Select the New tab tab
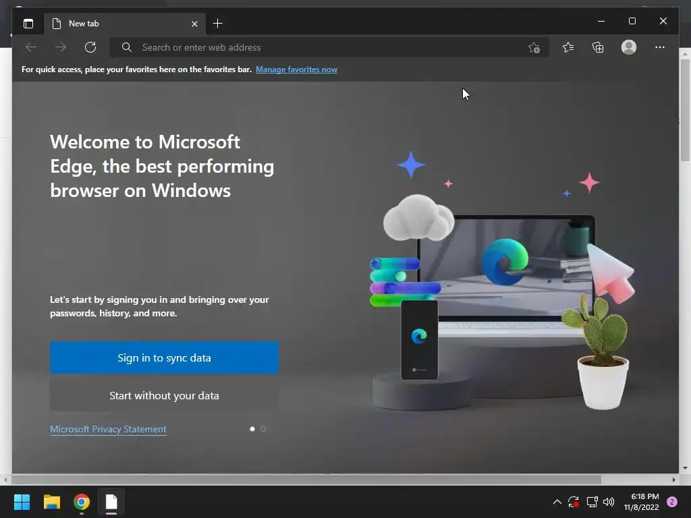This screenshot has height=518, width=691. (124, 24)
